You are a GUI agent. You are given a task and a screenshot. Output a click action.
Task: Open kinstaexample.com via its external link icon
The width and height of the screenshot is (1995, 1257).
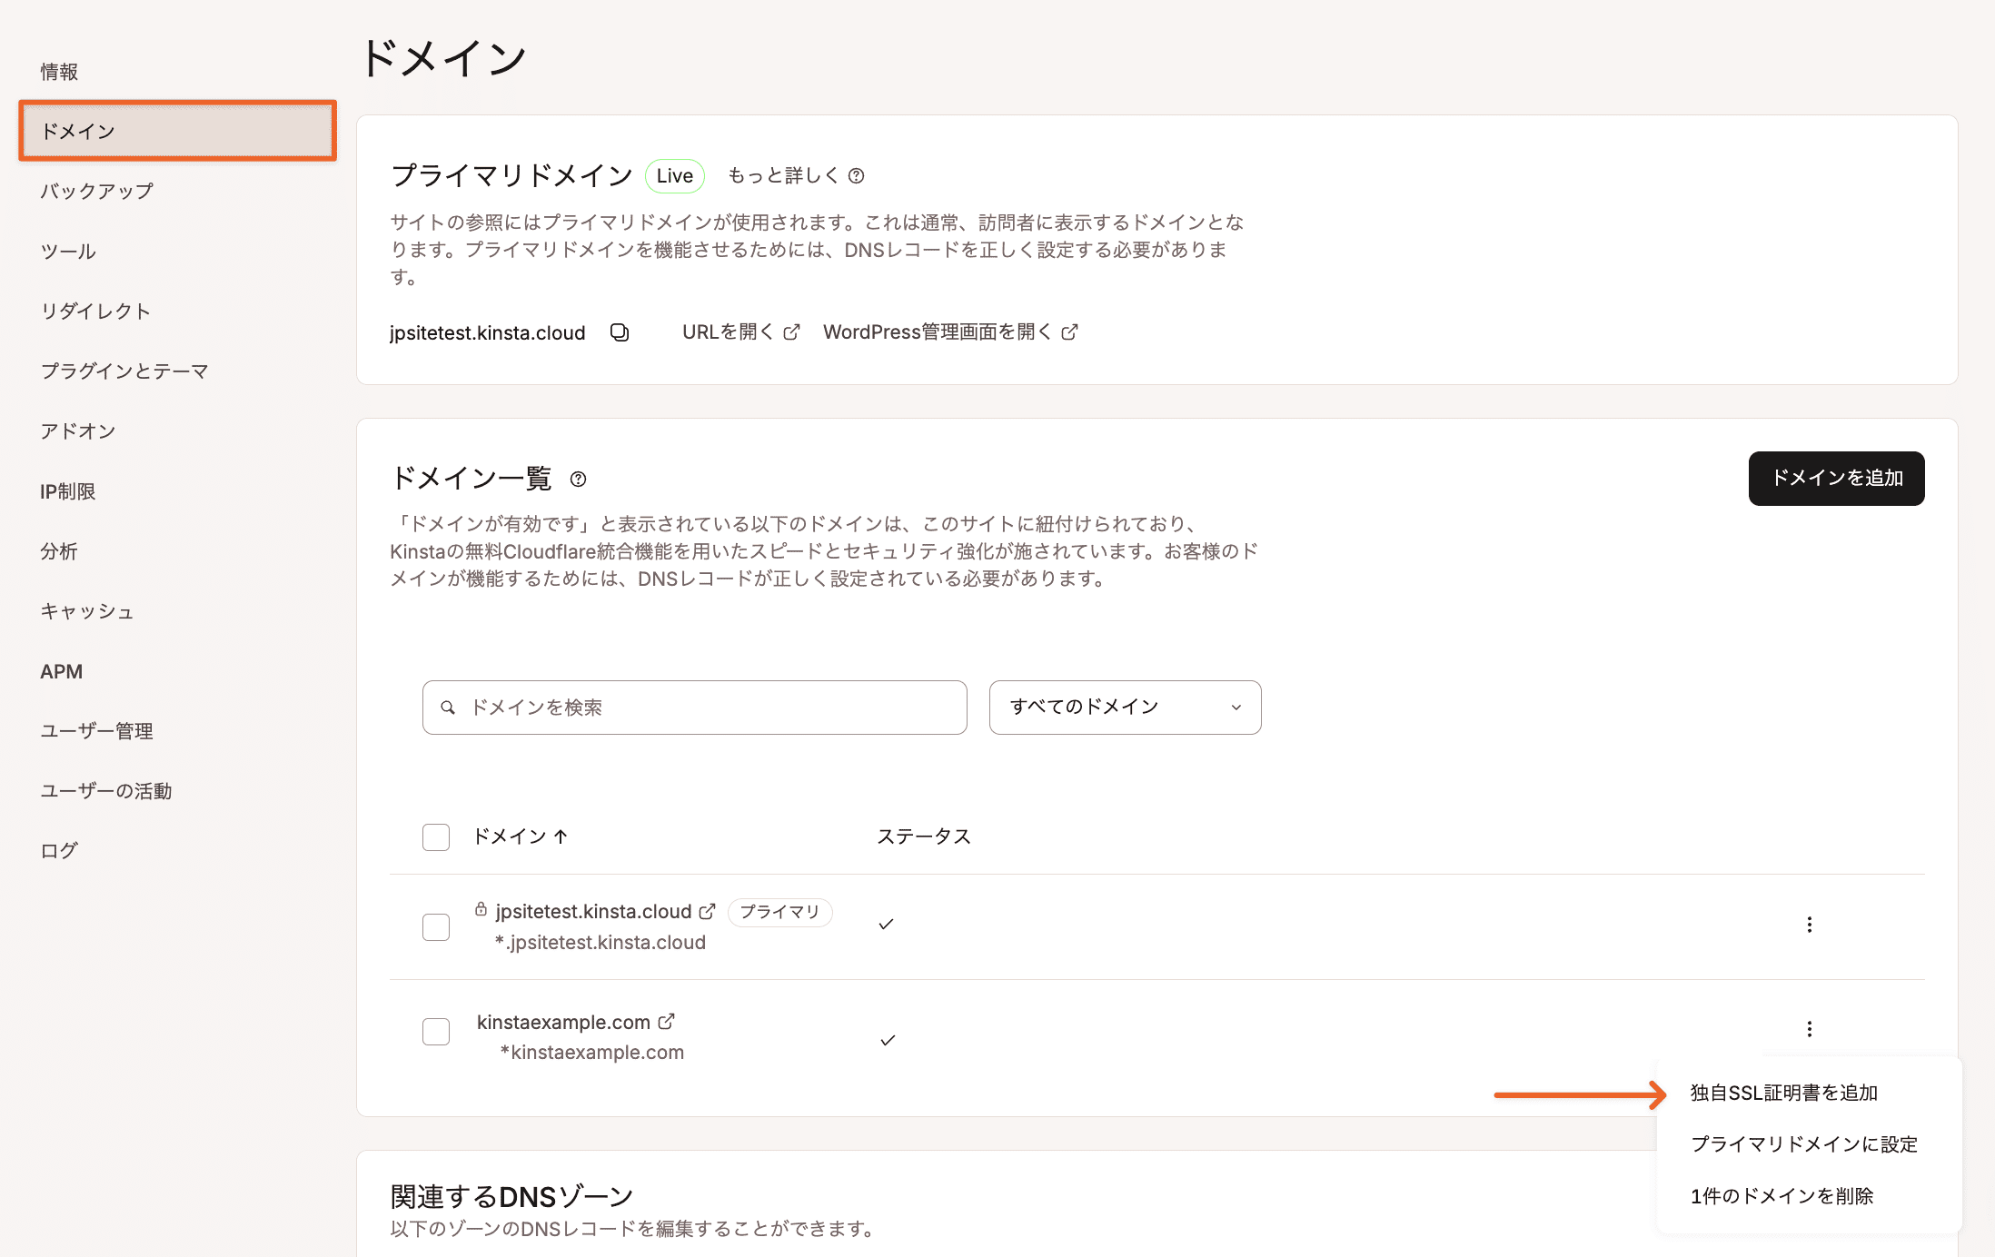667,1020
